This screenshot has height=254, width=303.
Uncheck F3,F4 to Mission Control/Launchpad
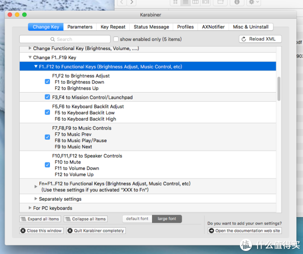click(47, 97)
